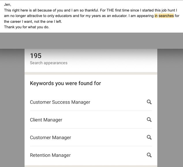Open the Customer Manager keyword entry
The image size is (183, 167).
point(51,138)
